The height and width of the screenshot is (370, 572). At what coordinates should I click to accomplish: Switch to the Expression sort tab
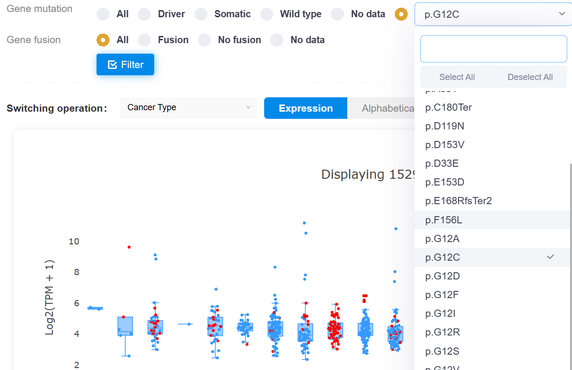coord(305,108)
